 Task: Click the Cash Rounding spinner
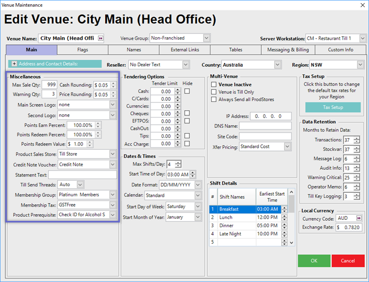(x=114, y=85)
